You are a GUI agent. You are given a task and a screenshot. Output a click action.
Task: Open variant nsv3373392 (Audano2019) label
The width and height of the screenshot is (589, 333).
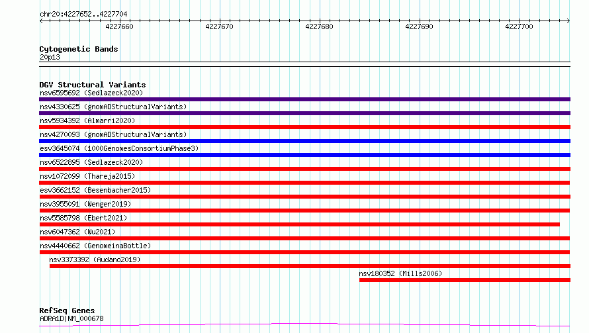tap(95, 260)
